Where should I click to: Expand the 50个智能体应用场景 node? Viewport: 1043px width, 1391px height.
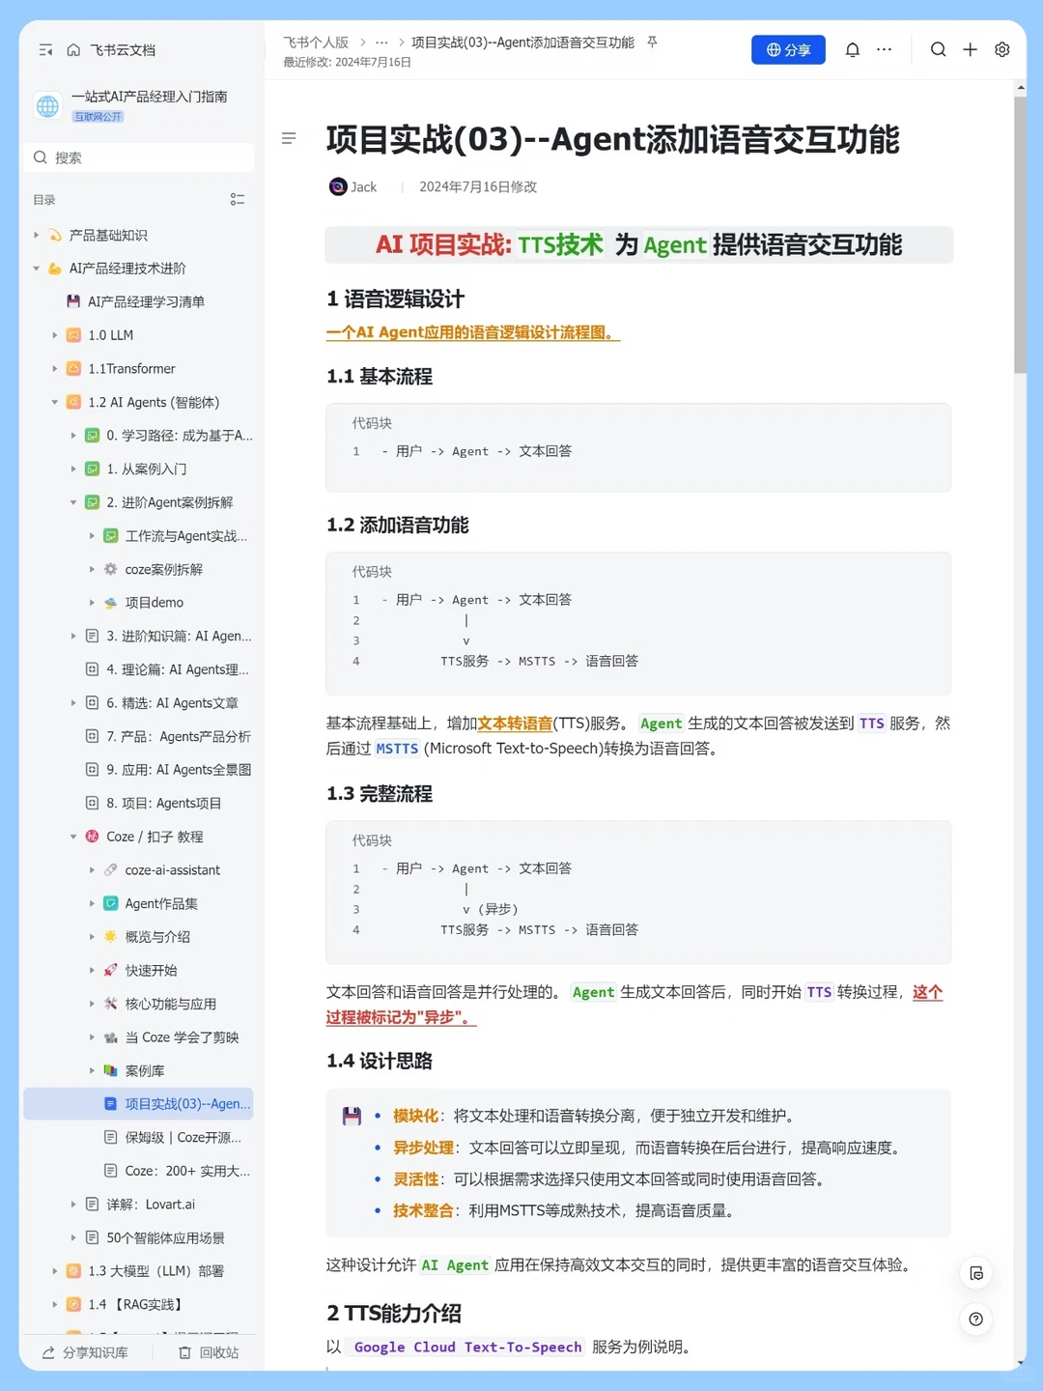click(73, 1237)
